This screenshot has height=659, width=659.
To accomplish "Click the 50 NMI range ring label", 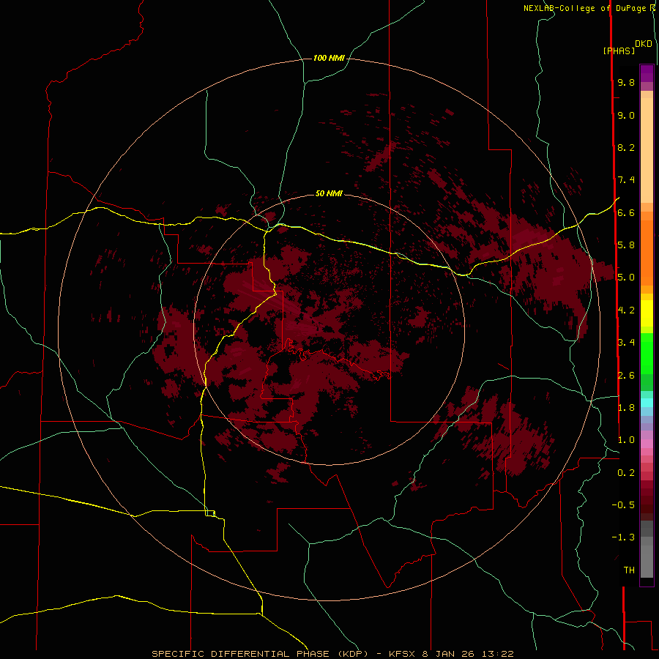I will click(x=329, y=193).
